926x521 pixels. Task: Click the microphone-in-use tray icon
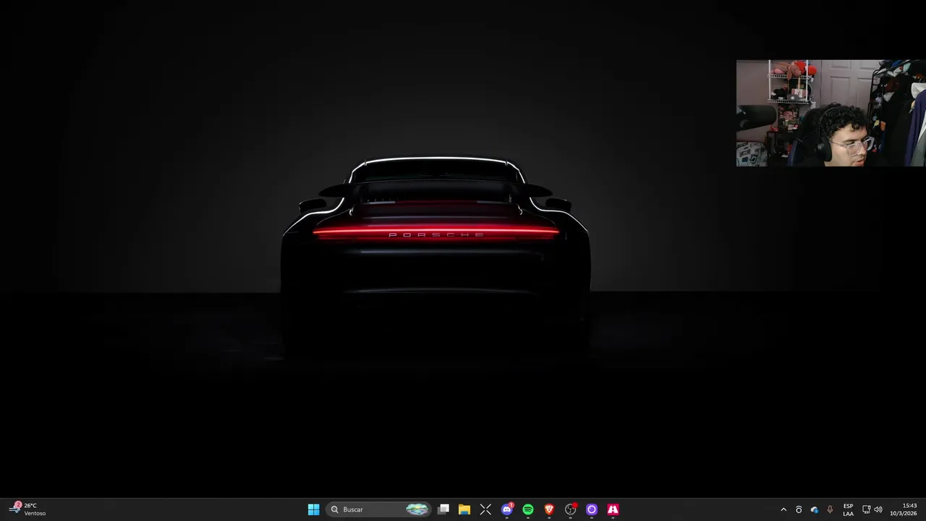pyautogui.click(x=830, y=509)
